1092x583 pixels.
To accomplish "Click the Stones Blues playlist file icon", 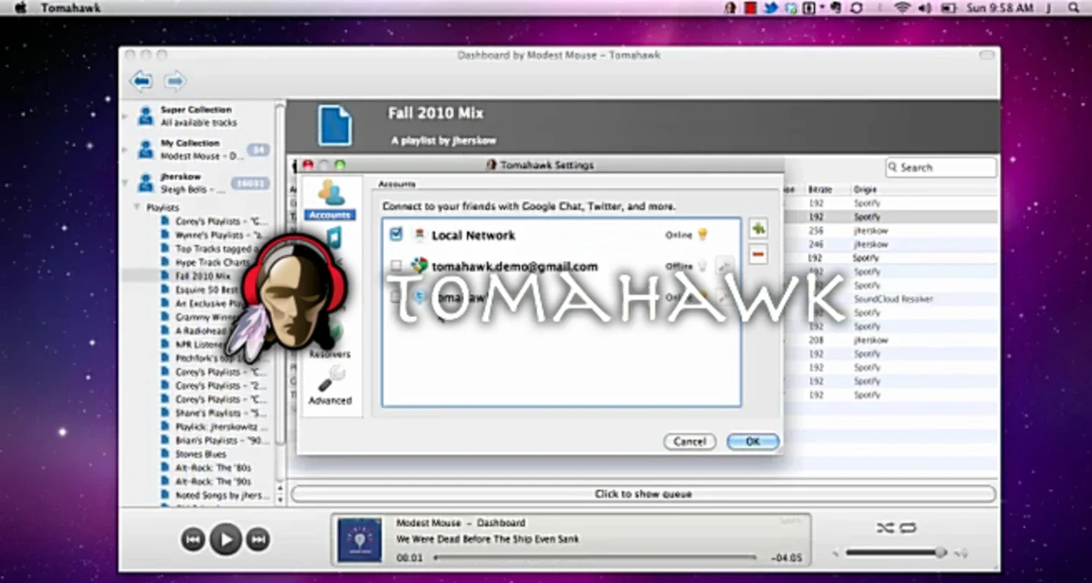I will pos(166,454).
